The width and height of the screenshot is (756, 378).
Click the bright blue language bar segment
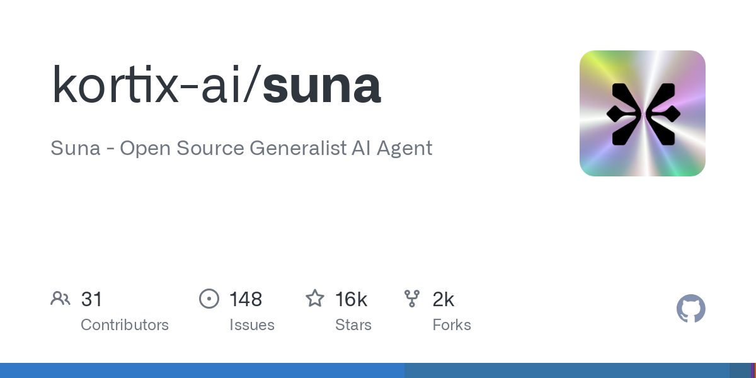point(202,370)
